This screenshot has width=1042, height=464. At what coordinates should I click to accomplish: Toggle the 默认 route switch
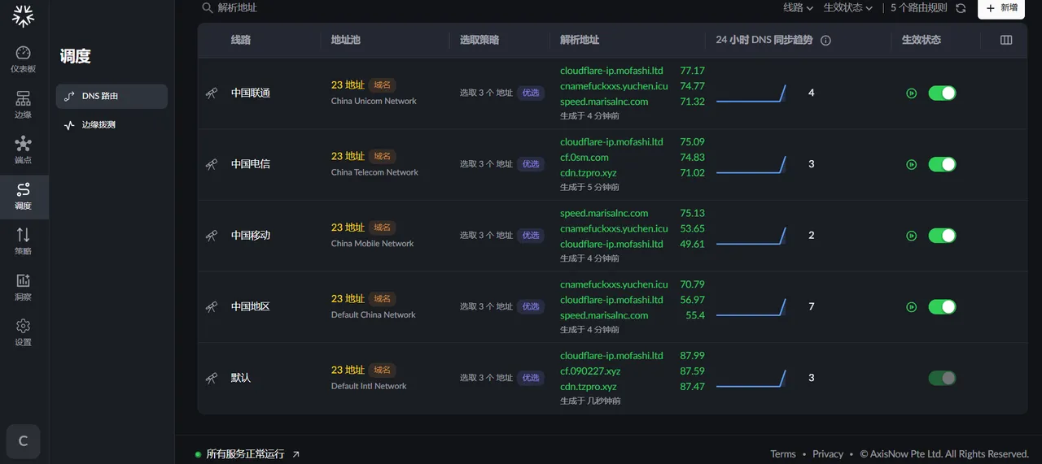(x=942, y=378)
